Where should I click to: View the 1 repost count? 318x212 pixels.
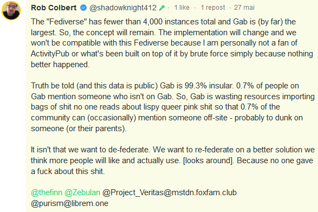click(x=213, y=8)
